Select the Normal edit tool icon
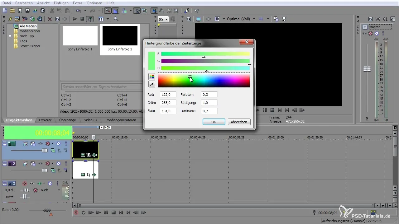The image size is (399, 224). (x=155, y=10)
